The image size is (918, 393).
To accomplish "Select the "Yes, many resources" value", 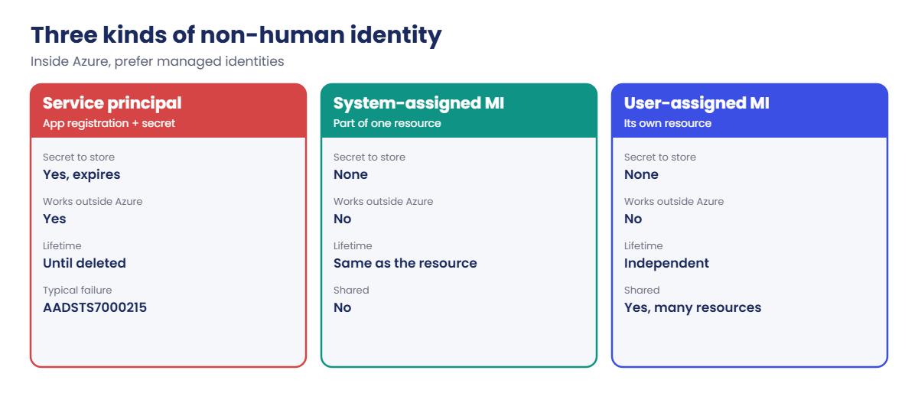I will pyautogui.click(x=693, y=308).
